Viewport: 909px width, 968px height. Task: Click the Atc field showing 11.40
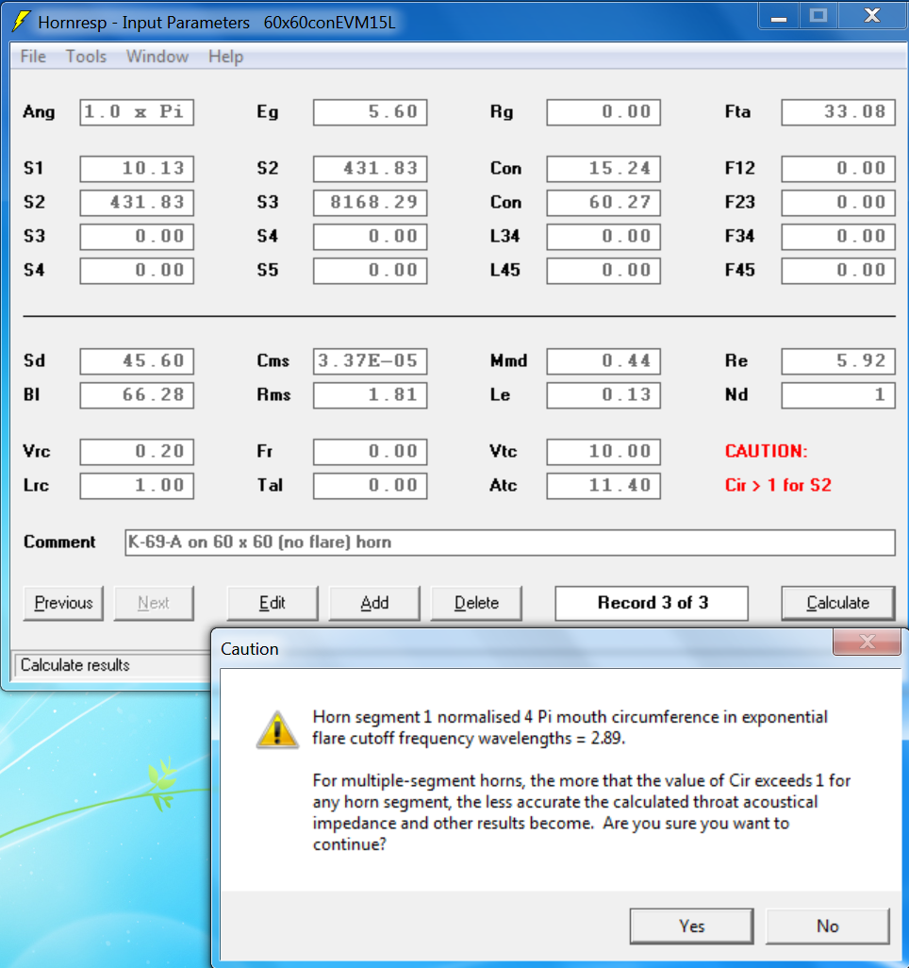click(603, 486)
